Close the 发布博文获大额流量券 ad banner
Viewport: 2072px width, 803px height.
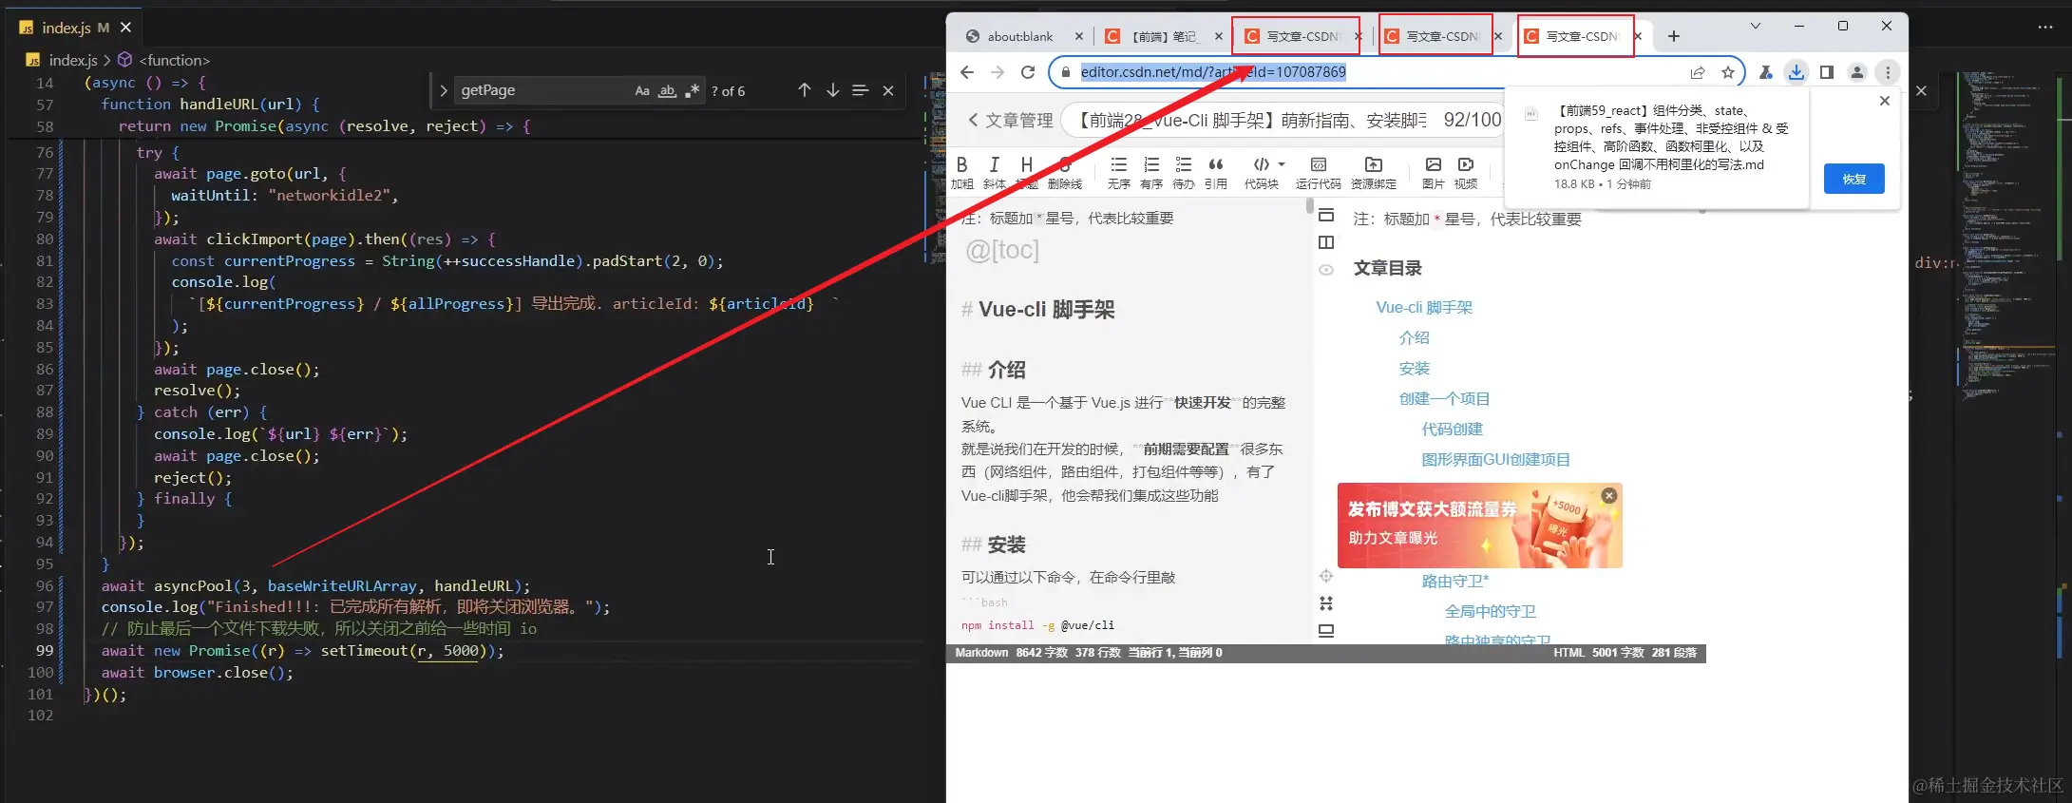pos(1608,495)
